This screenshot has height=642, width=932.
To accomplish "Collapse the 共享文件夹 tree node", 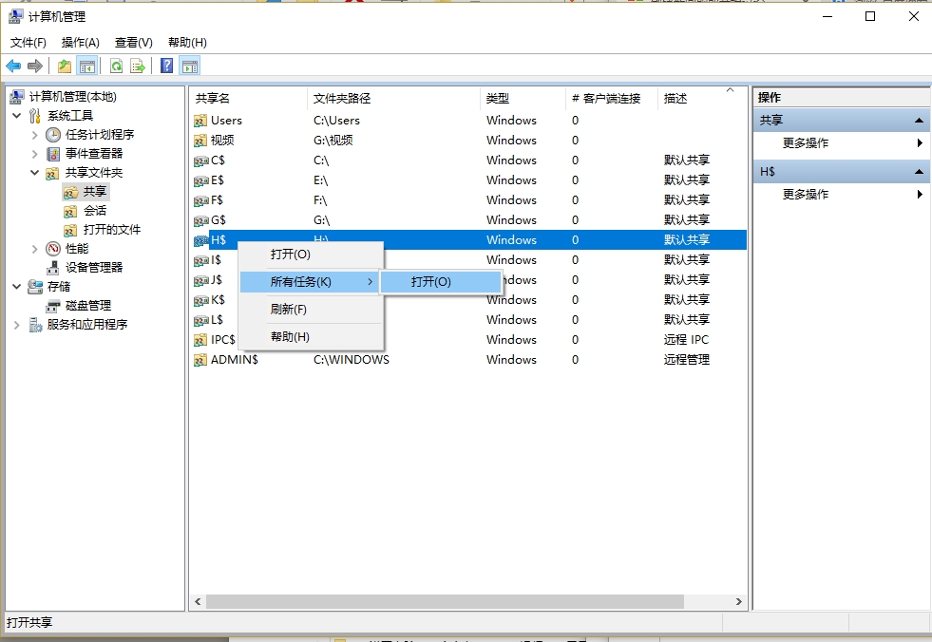I will pyautogui.click(x=34, y=173).
